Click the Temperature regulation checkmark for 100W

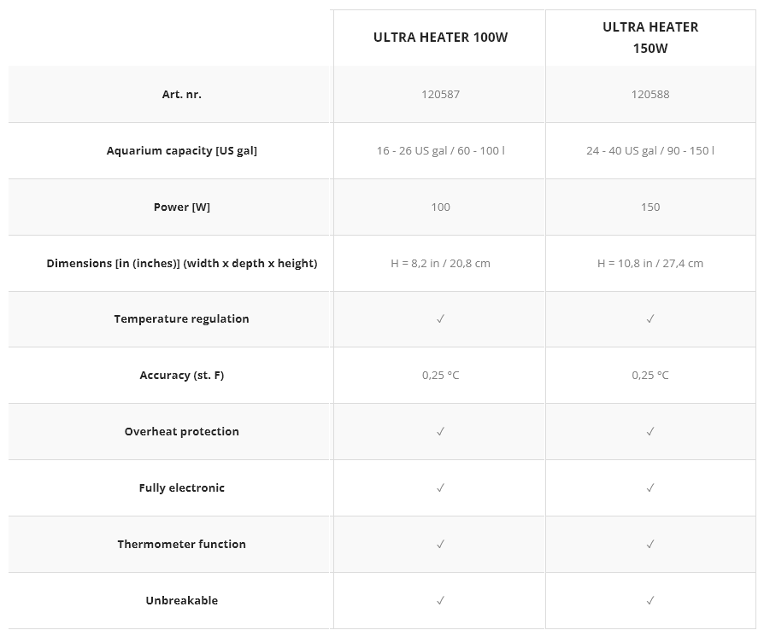[440, 318]
